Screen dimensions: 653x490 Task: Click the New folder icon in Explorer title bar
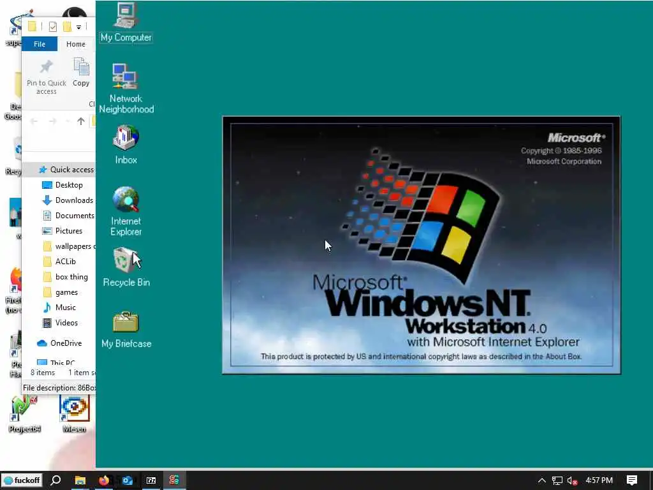pos(66,27)
